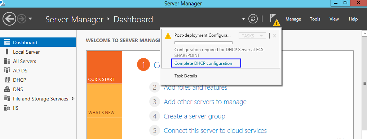Open IIS in the navigation pane
The image size is (367, 139).
pos(16,108)
